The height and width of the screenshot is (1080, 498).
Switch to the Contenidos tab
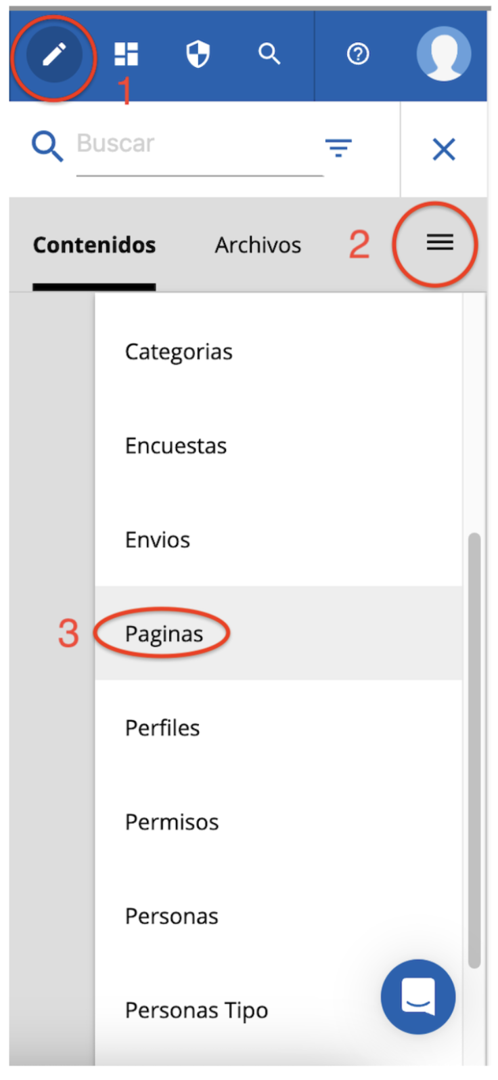click(x=94, y=245)
